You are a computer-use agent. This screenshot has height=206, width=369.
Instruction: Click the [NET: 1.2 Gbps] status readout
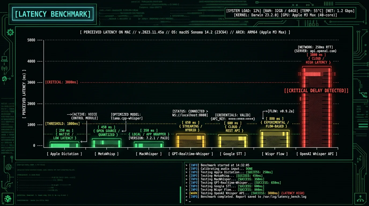tap(340, 11)
